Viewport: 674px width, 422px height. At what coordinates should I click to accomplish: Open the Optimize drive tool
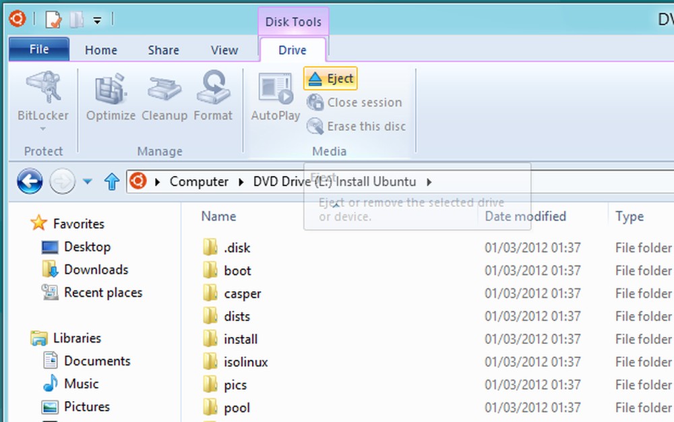[110, 94]
